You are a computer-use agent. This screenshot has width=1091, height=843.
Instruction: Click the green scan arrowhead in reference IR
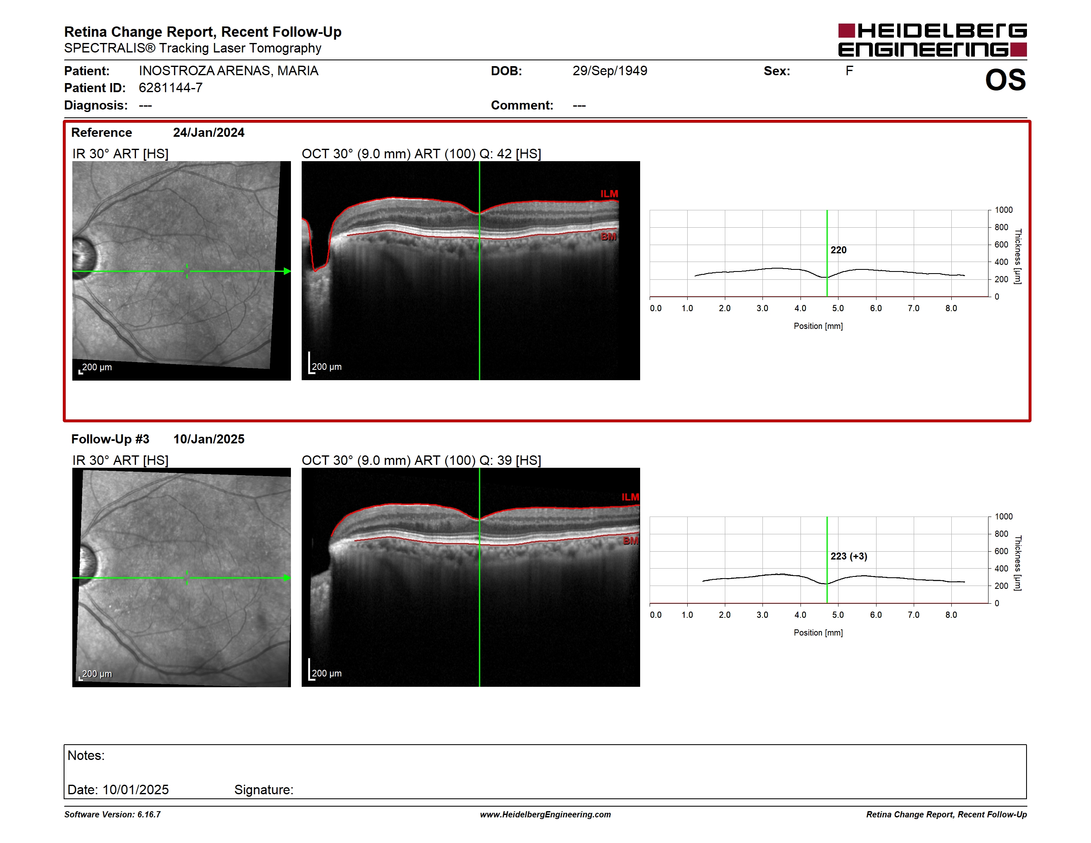pyautogui.click(x=287, y=271)
